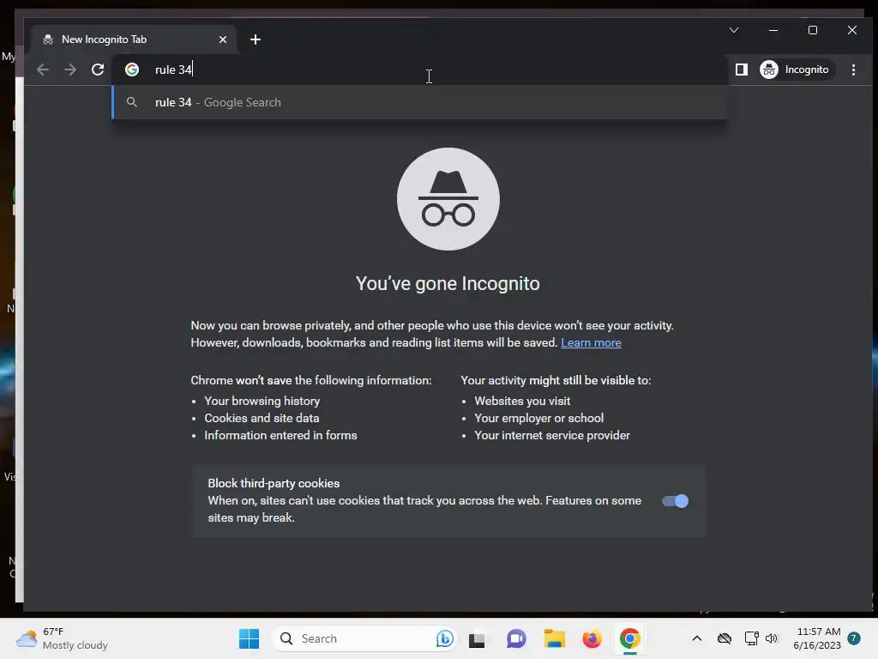
Task: Launch the Chat app from taskbar
Action: [516, 638]
